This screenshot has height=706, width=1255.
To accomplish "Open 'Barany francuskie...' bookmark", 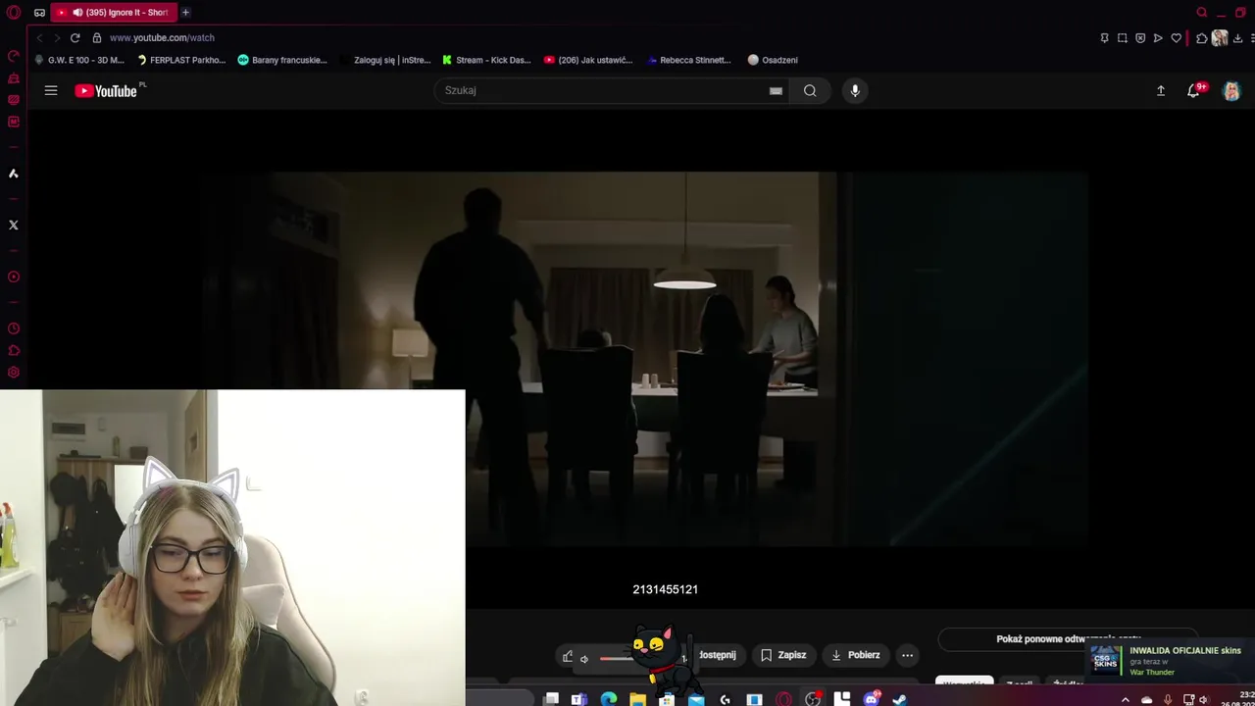I will (282, 60).
